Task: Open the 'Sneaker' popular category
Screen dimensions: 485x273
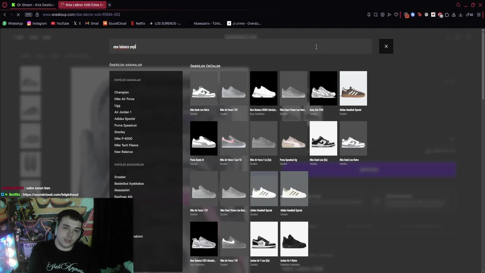Action: coord(120,177)
